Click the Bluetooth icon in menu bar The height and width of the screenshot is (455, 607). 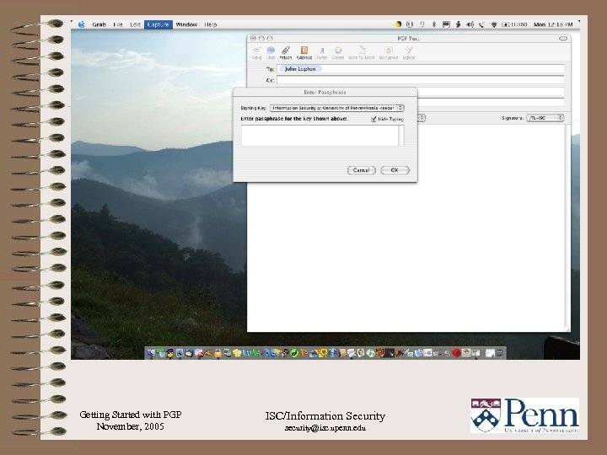click(x=434, y=24)
